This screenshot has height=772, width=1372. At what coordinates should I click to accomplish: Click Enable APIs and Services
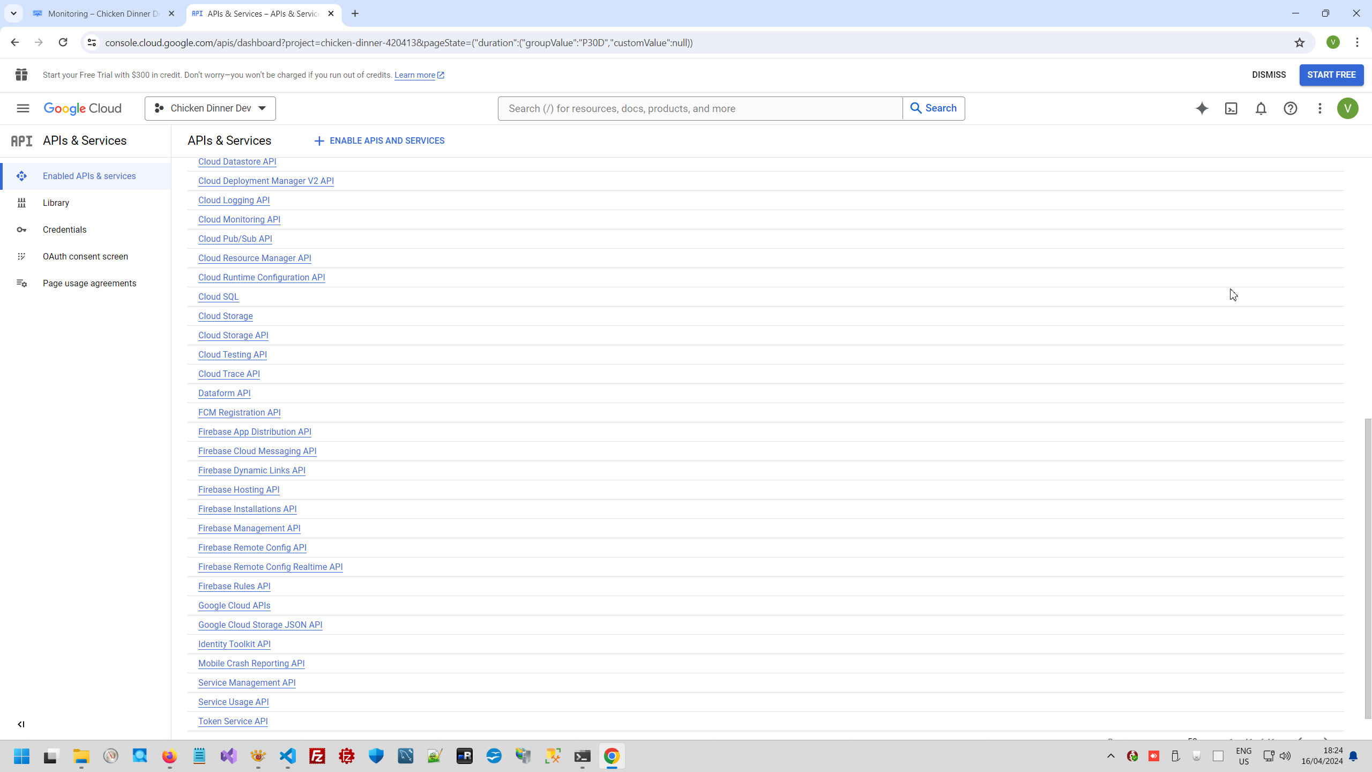point(379,140)
